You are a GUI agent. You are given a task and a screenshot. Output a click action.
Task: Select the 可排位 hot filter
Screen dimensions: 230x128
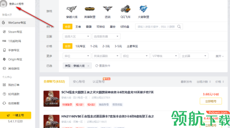(101, 27)
